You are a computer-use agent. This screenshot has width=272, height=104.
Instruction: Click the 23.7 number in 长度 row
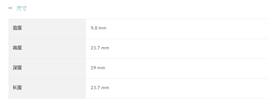pos(95,88)
